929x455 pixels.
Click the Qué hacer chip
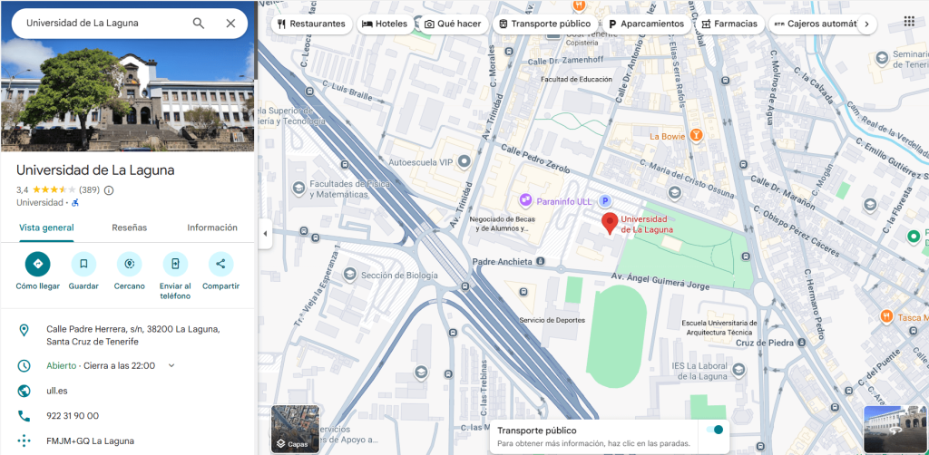[453, 24]
